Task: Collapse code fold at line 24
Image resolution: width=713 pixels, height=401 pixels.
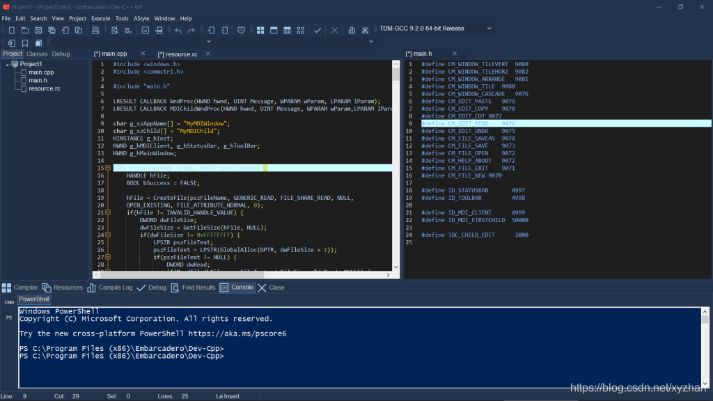Action: (x=108, y=235)
